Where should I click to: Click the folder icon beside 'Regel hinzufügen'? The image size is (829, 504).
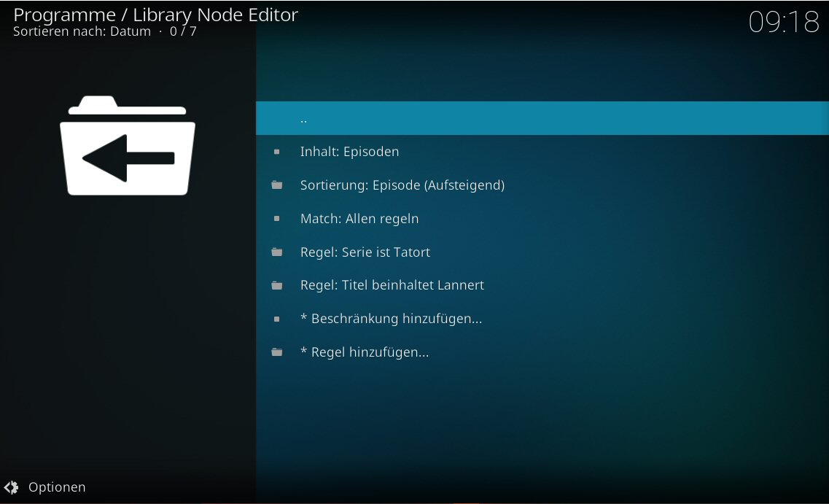[x=276, y=352]
